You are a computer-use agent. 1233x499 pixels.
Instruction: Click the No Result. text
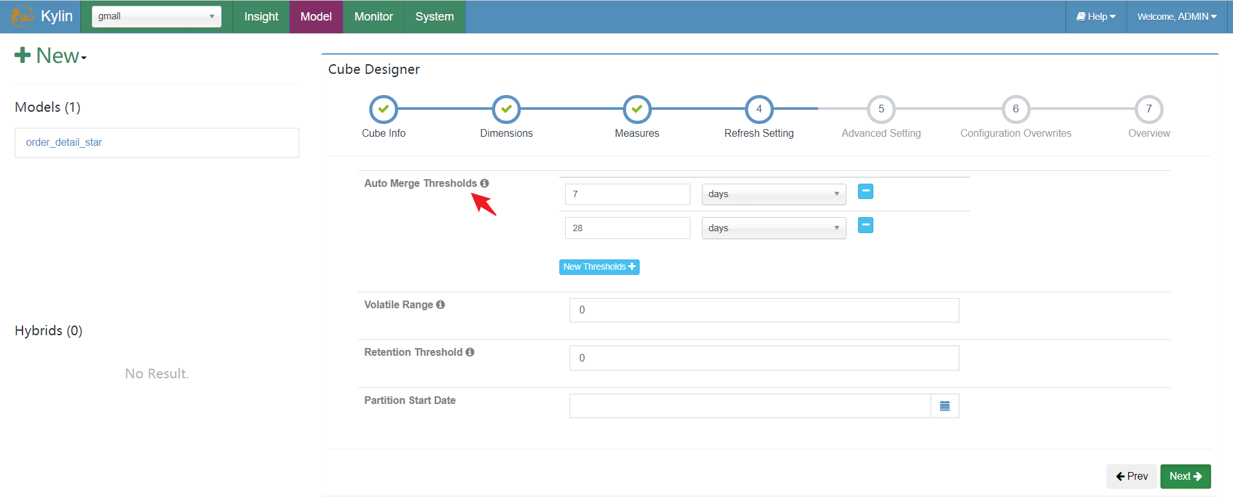point(157,374)
